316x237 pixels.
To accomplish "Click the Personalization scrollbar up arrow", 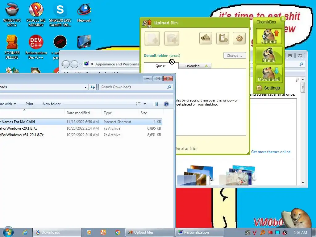I will (303, 79).
